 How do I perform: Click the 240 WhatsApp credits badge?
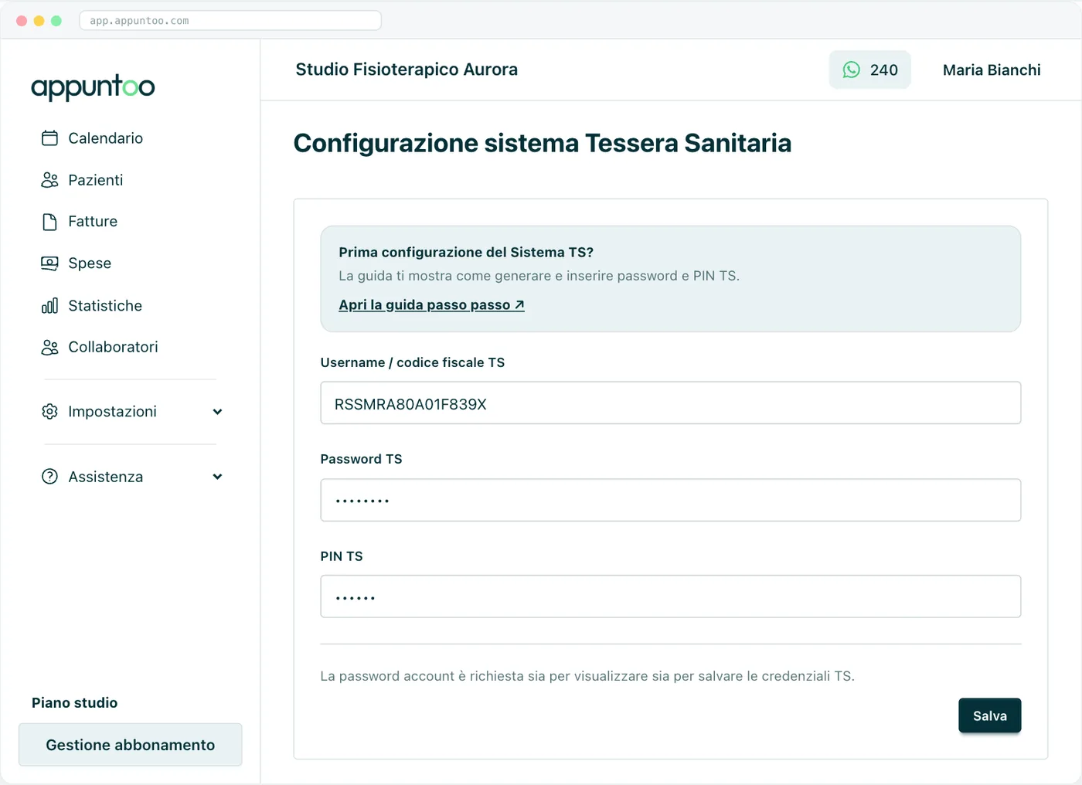point(870,70)
